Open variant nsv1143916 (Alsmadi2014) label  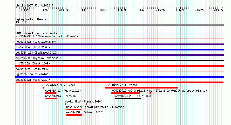pos(84,101)
